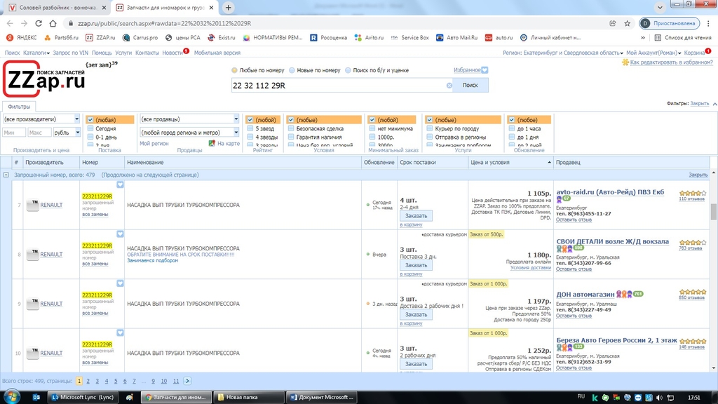Click the Поиск search button
The width and height of the screenshot is (718, 404).
(470, 85)
